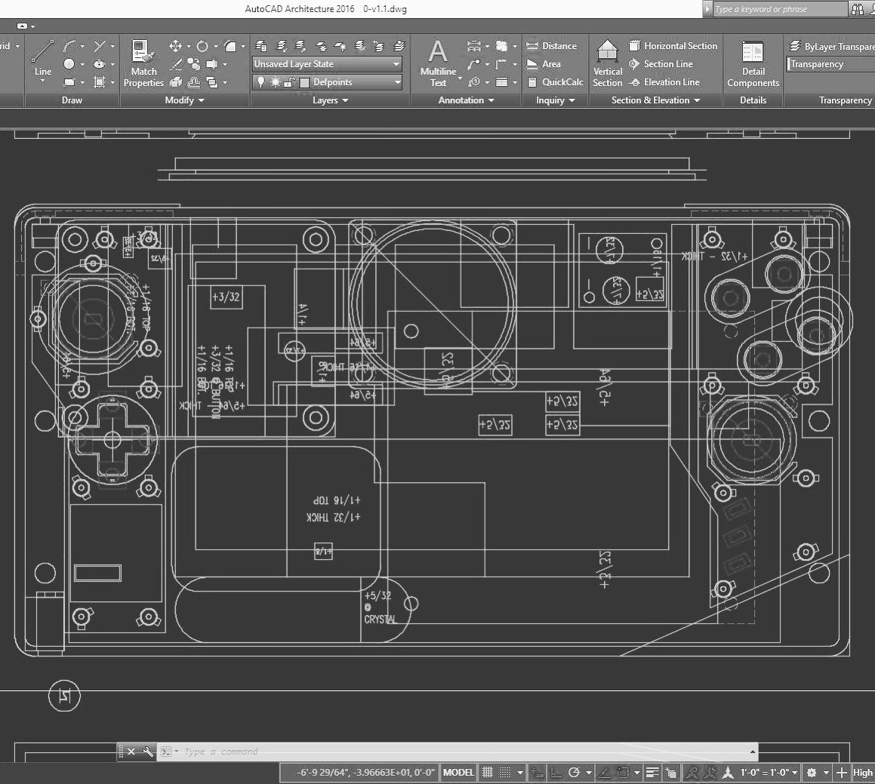Click the Elevation Line tool
This screenshot has width=875, height=784.
664,82
